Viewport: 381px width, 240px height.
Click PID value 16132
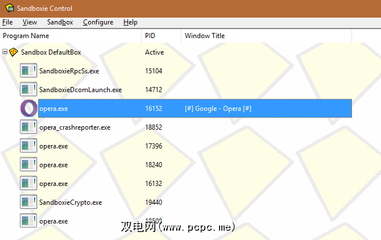click(x=154, y=183)
